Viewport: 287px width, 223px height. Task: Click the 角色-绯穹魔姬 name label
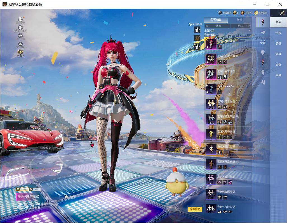tap(28, 196)
